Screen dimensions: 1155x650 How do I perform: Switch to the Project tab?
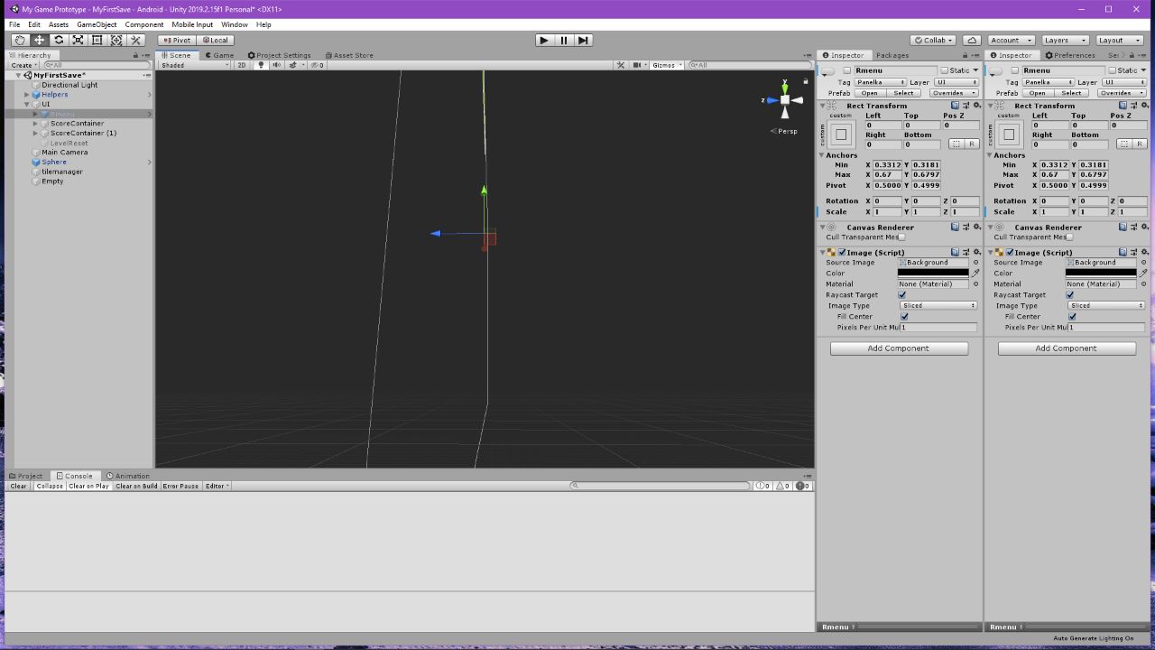[x=26, y=476]
